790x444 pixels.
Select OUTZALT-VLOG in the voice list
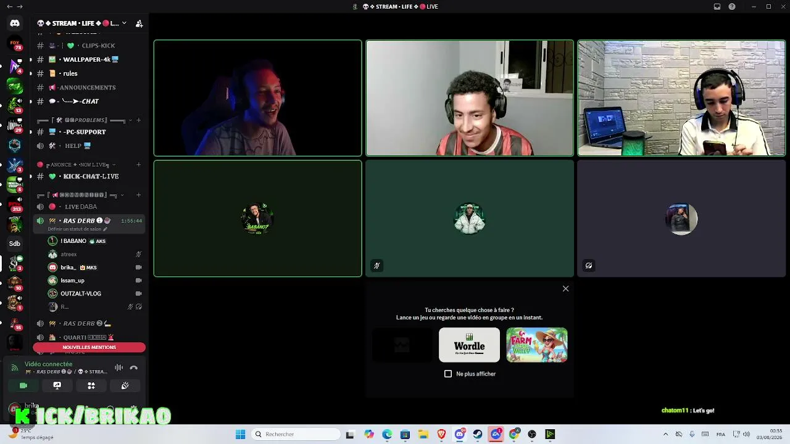[x=95, y=294]
